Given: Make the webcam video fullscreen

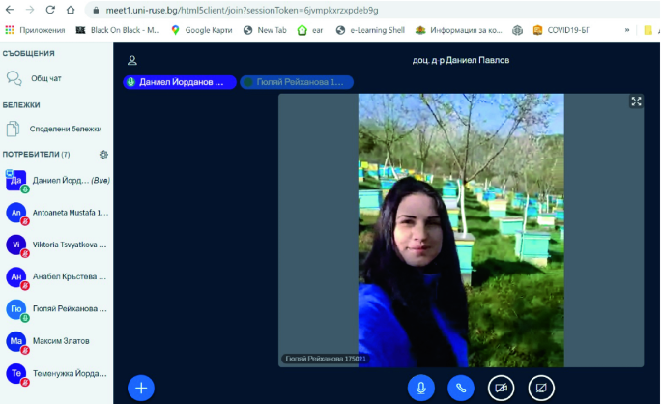Looking at the screenshot, I should [x=636, y=101].
